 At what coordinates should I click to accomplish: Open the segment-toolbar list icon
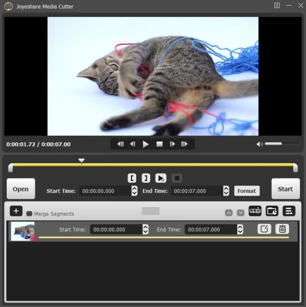tap(289, 211)
